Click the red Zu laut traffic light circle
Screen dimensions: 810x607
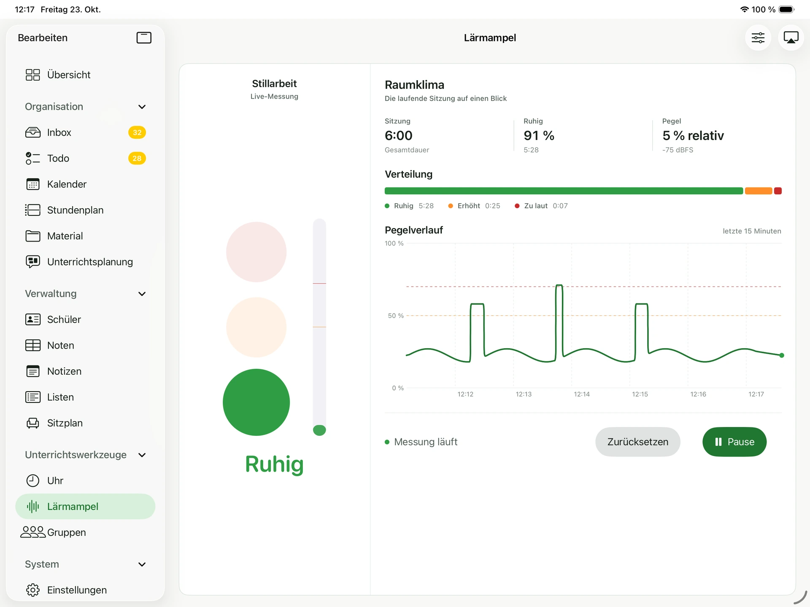tap(256, 252)
